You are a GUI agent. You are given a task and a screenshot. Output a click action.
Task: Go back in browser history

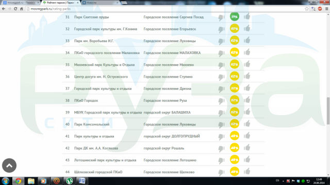point(4,9)
